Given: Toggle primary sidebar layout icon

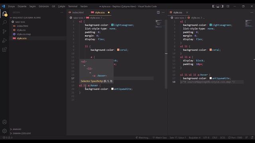Looking at the screenshot, I should (x=214, y=6).
